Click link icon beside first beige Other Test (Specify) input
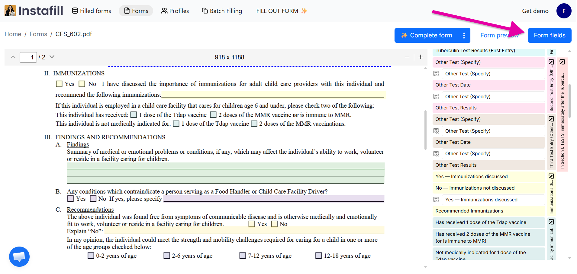 point(436,131)
